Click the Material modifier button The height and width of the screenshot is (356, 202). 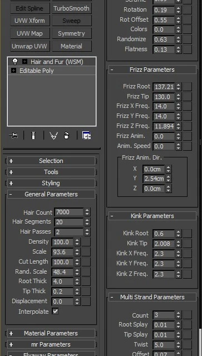pos(72,46)
